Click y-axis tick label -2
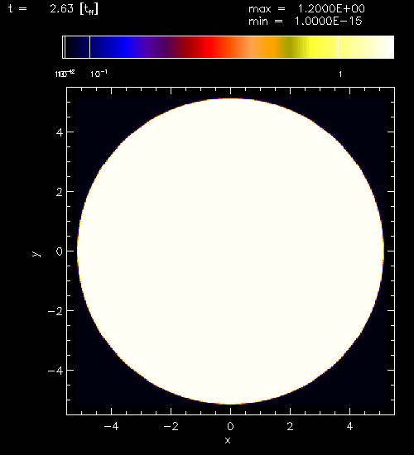The image size is (414, 455). coord(55,311)
